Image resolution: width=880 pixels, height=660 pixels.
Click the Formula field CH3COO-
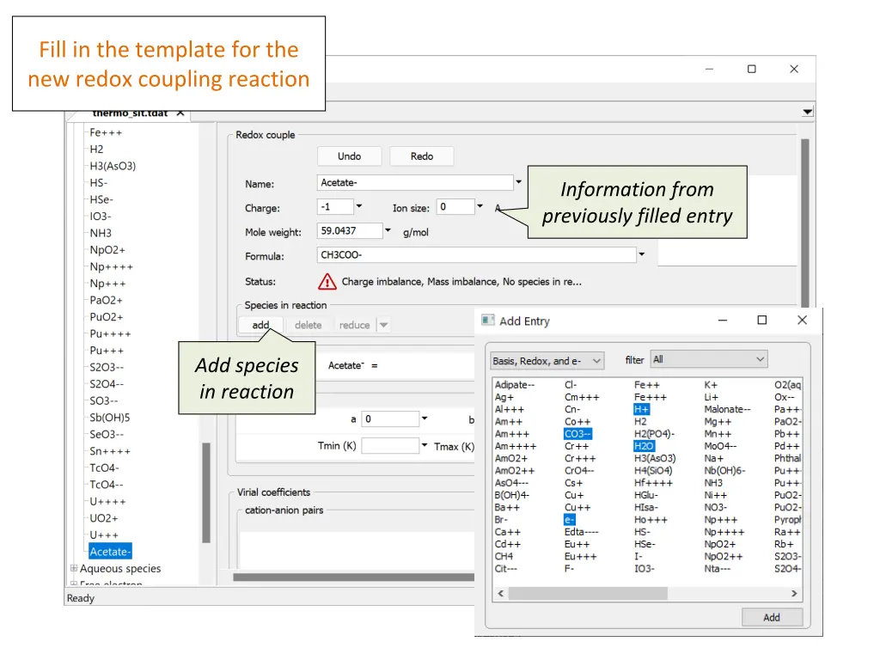[476, 254]
